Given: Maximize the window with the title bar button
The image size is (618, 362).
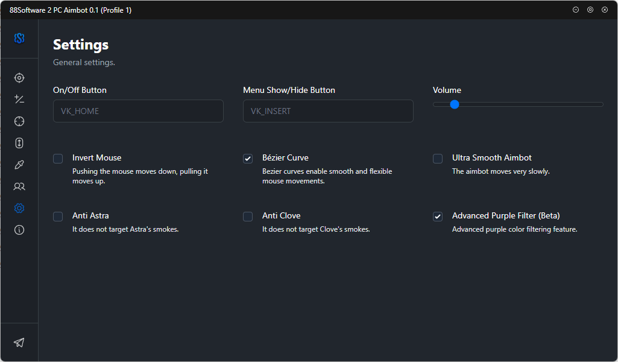Looking at the screenshot, I should point(590,10).
